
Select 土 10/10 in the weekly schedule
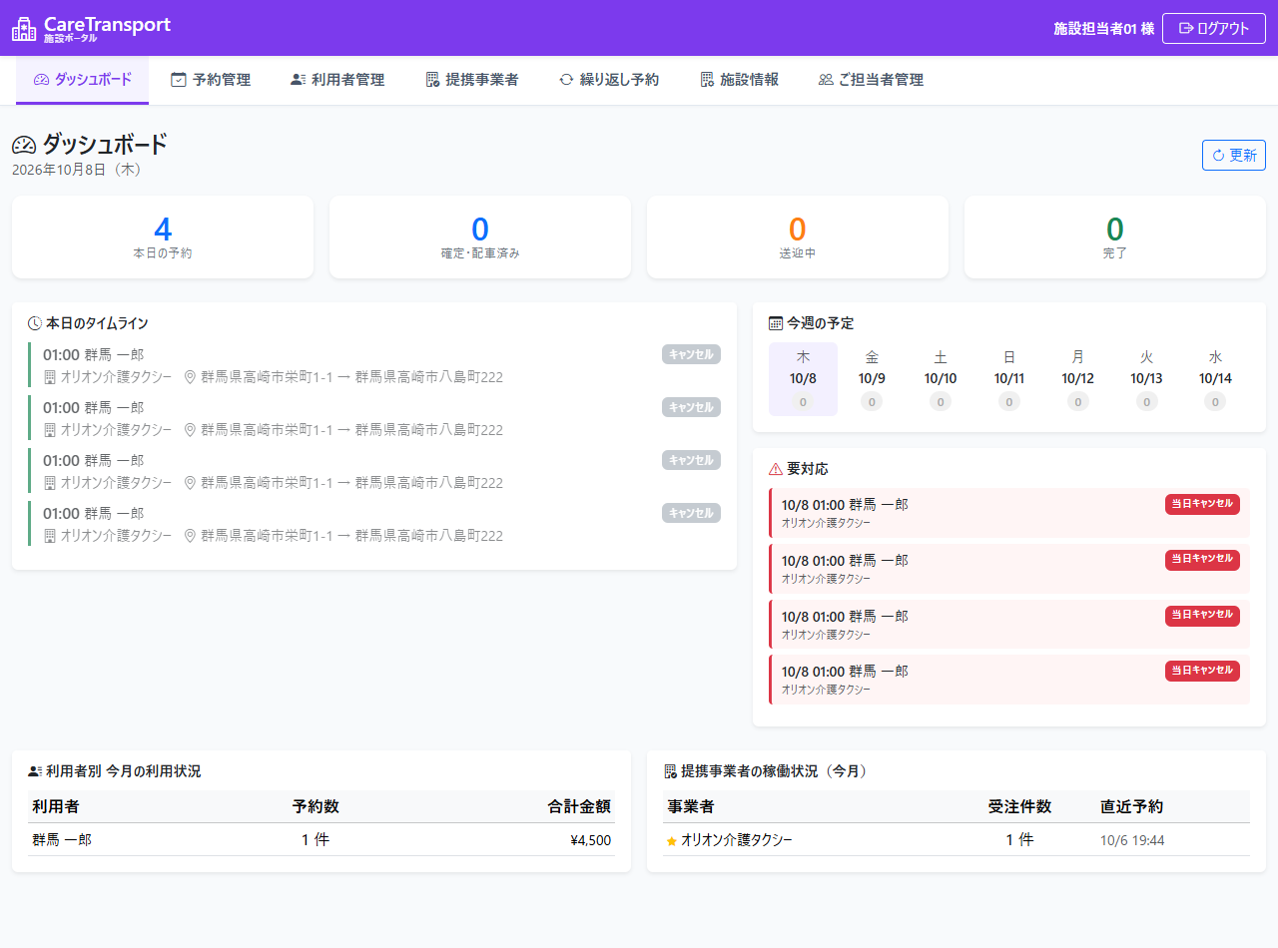point(941,379)
